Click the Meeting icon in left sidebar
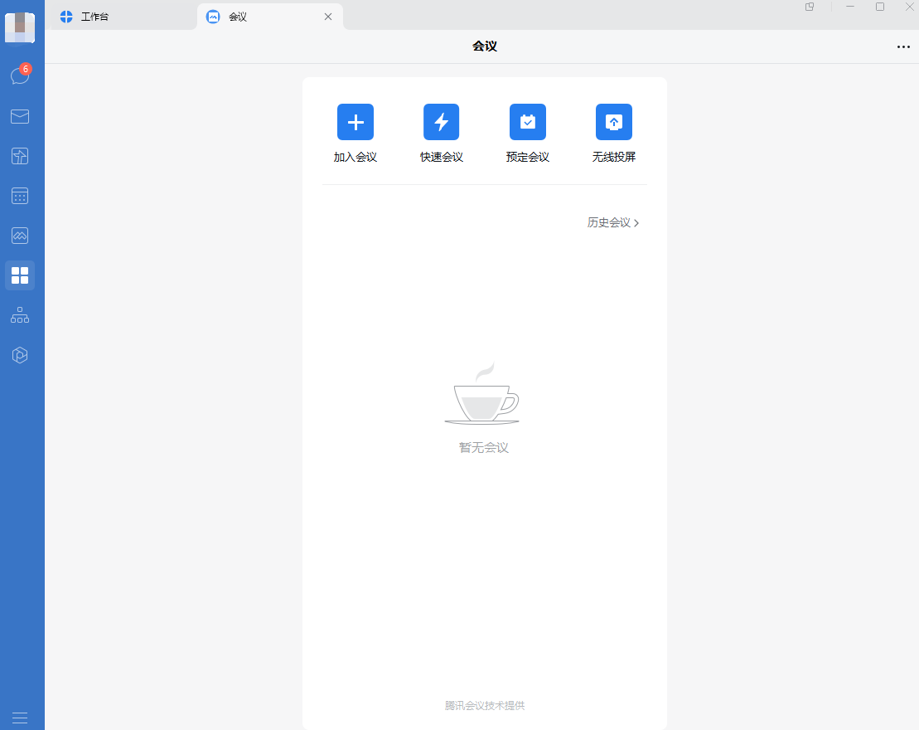Screen dimensions: 919x730 [x=20, y=236]
